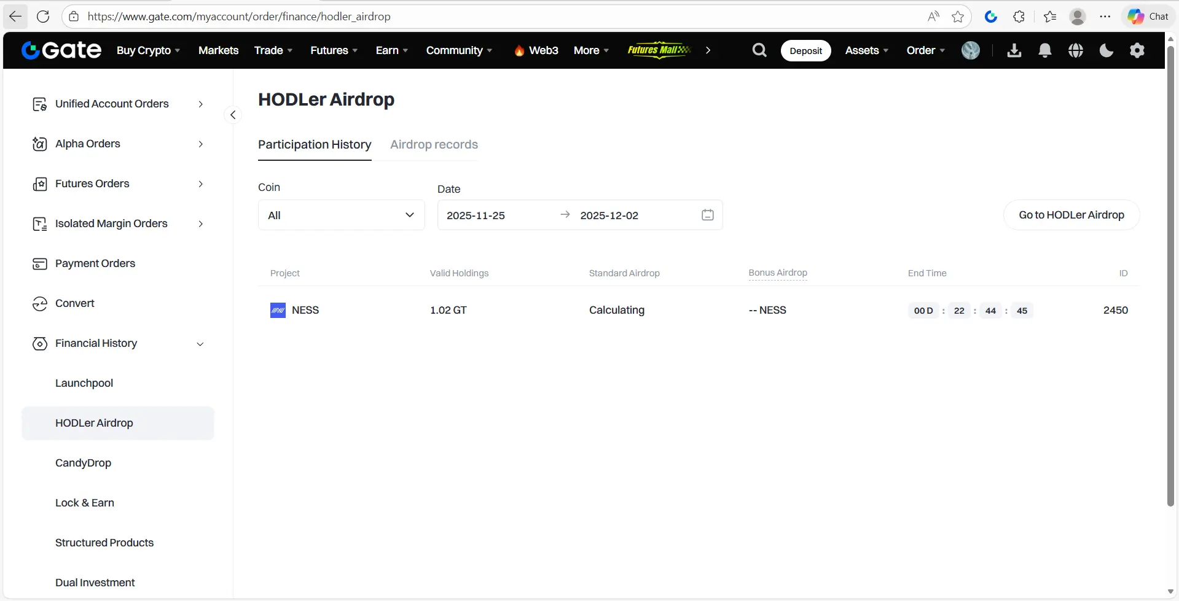Open the notifications bell
Viewport: 1179px width, 601px height.
[x=1045, y=50]
